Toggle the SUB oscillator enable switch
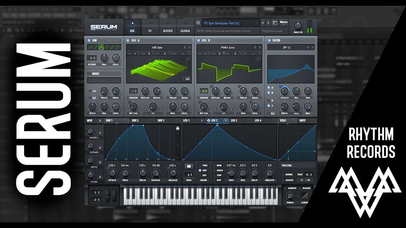The image size is (406, 228). click(x=88, y=41)
